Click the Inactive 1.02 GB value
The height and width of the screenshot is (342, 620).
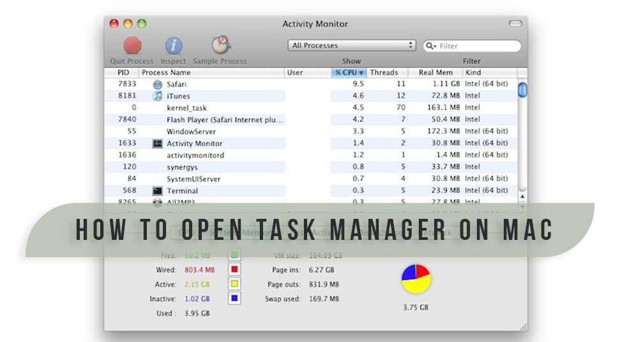click(x=197, y=299)
